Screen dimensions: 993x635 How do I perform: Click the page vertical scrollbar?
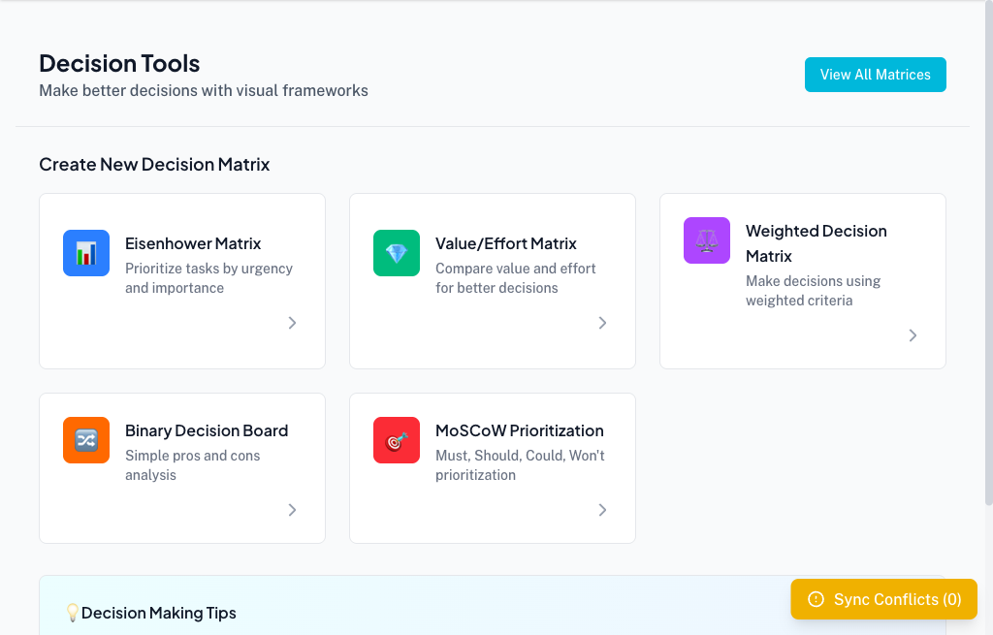[988, 253]
